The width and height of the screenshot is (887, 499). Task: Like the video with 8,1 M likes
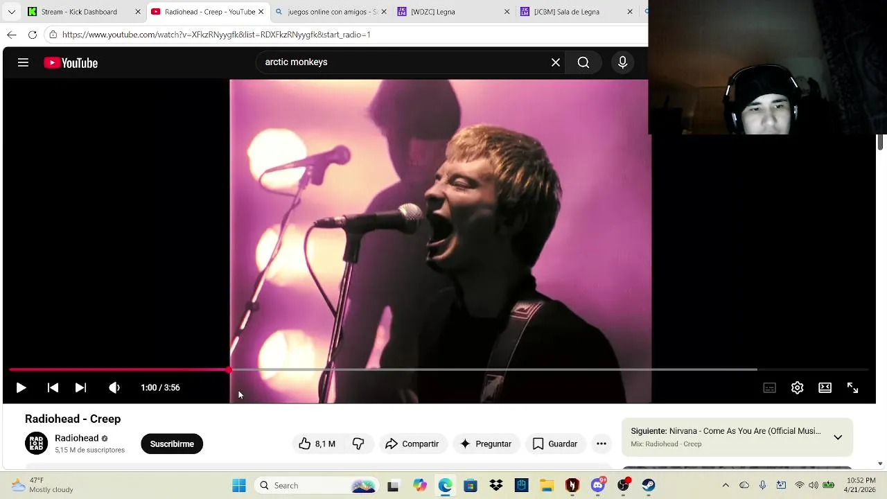point(317,444)
